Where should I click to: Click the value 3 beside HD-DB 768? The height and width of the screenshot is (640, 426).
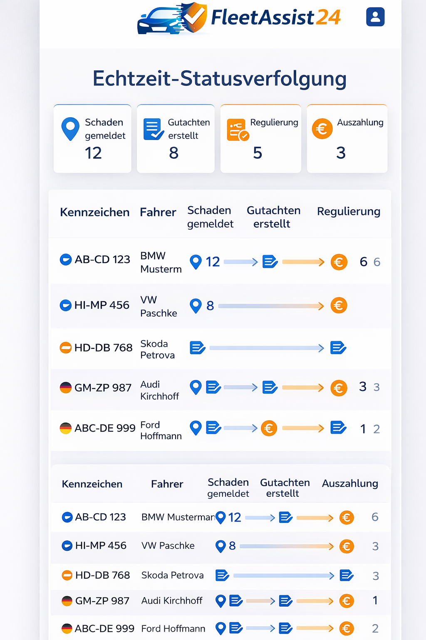click(375, 575)
